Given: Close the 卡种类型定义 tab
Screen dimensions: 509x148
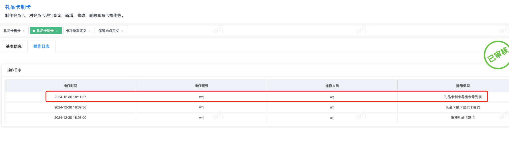Looking at the screenshot, I should [x=90, y=31].
